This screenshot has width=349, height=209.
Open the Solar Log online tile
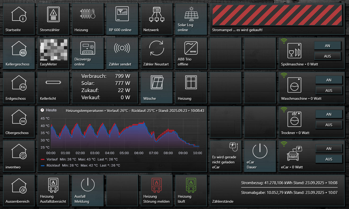pyautogui.click(x=191, y=19)
